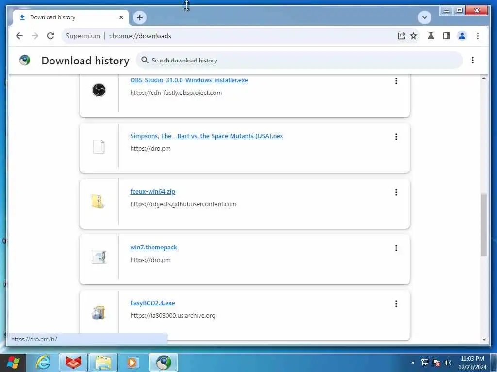The image size is (497, 372).
Task: Toggle the side panel icon
Action: point(447,36)
